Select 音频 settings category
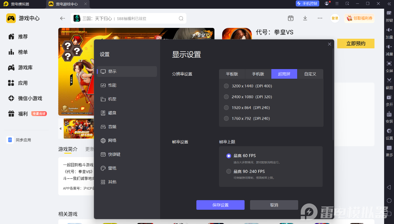Image resolution: width=394 pixels, height=224 pixels. [127, 127]
